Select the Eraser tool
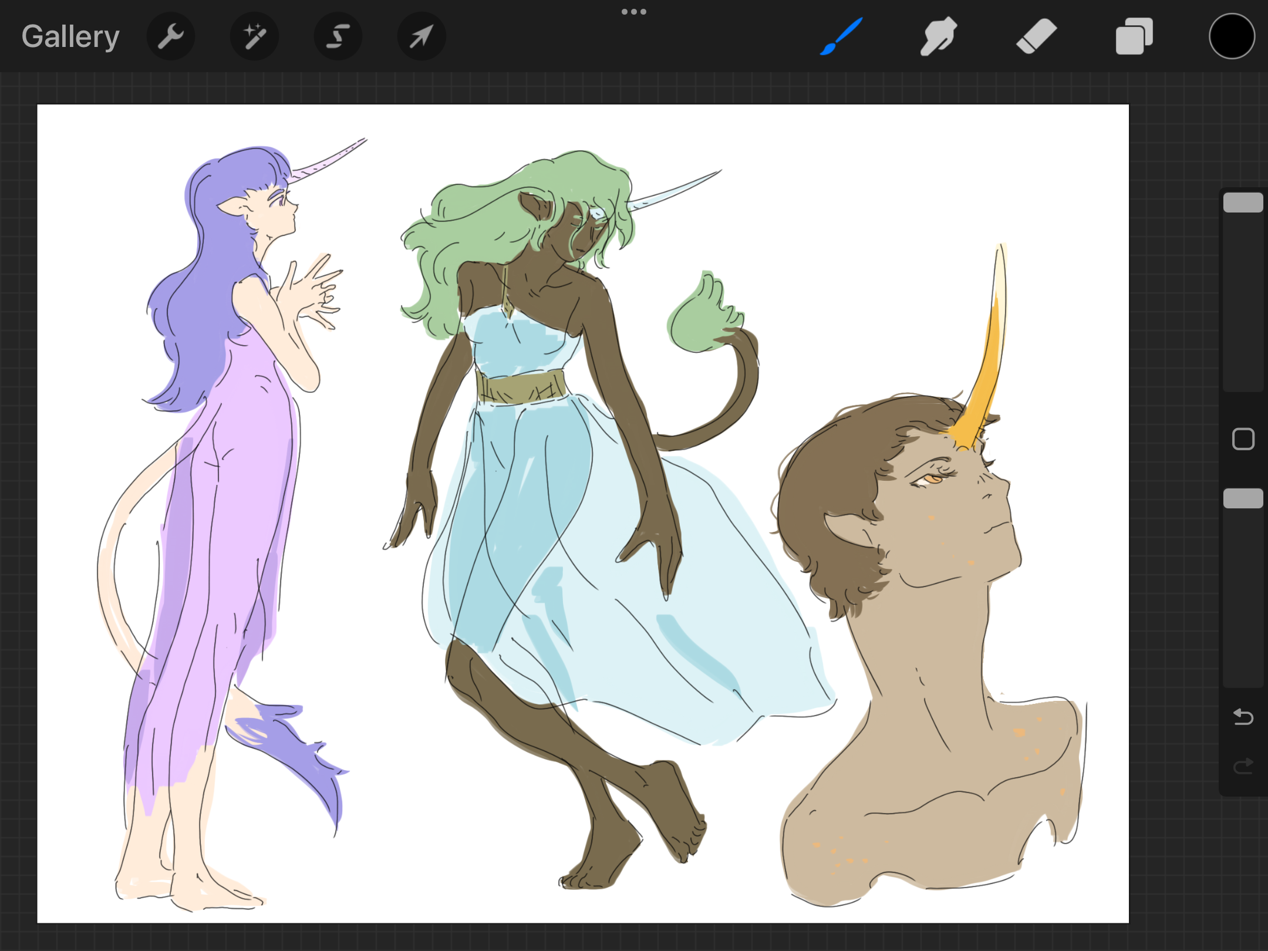The image size is (1268, 951). pos(1036,36)
